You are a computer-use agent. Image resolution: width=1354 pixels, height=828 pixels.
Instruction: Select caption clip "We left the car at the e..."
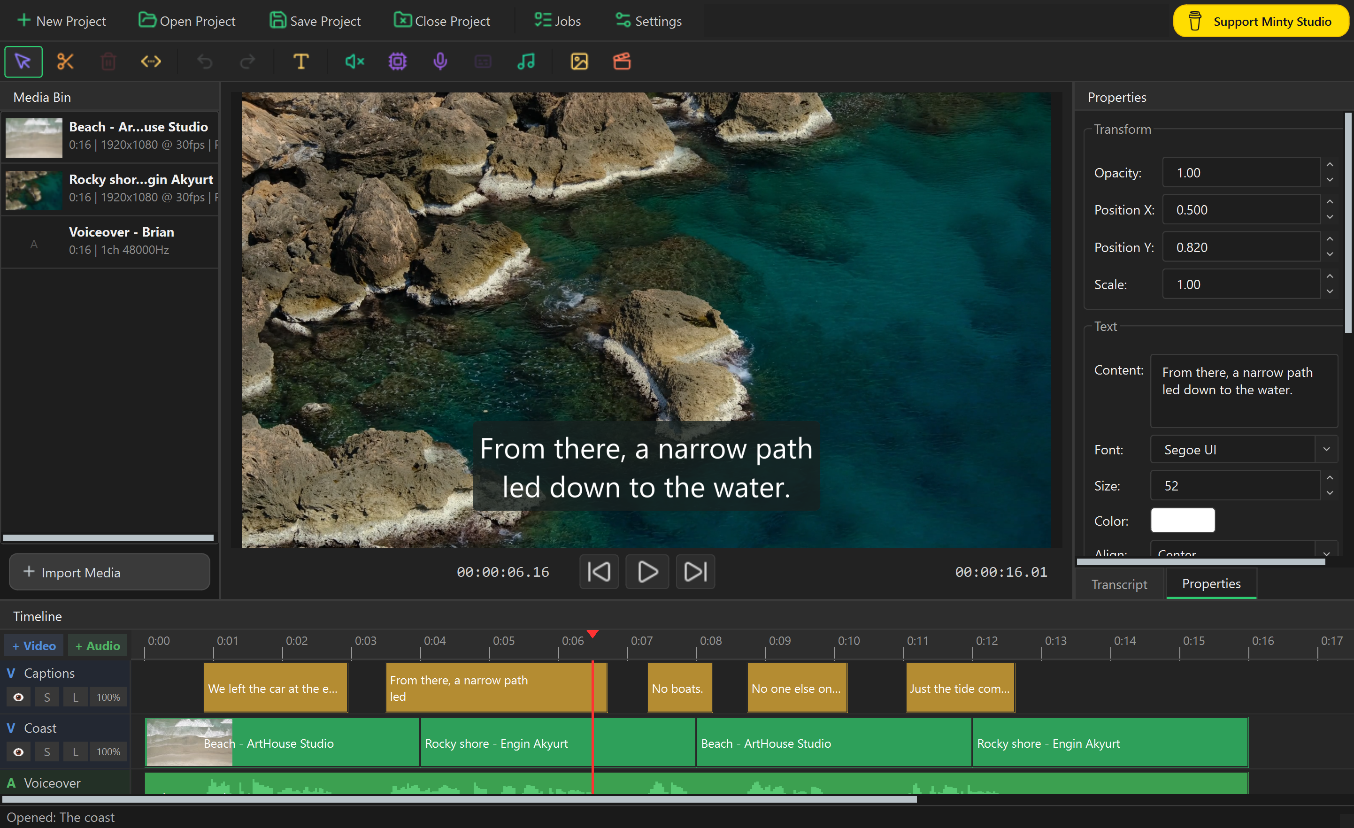tap(275, 688)
